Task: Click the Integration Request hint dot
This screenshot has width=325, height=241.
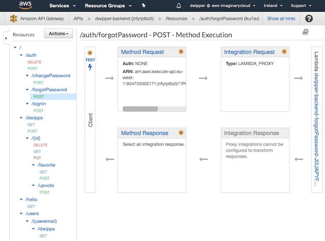Action: [x=284, y=52]
